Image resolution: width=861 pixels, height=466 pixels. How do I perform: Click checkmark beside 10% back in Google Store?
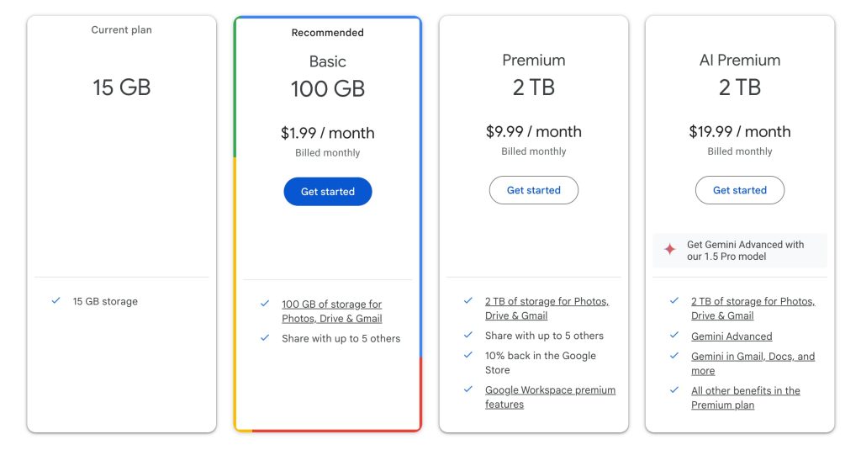467,356
